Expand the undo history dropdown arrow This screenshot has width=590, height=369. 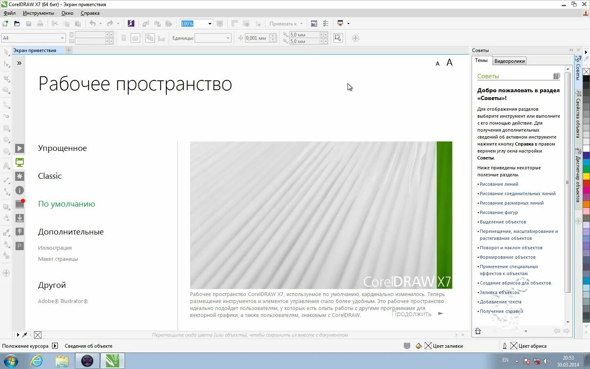point(100,24)
